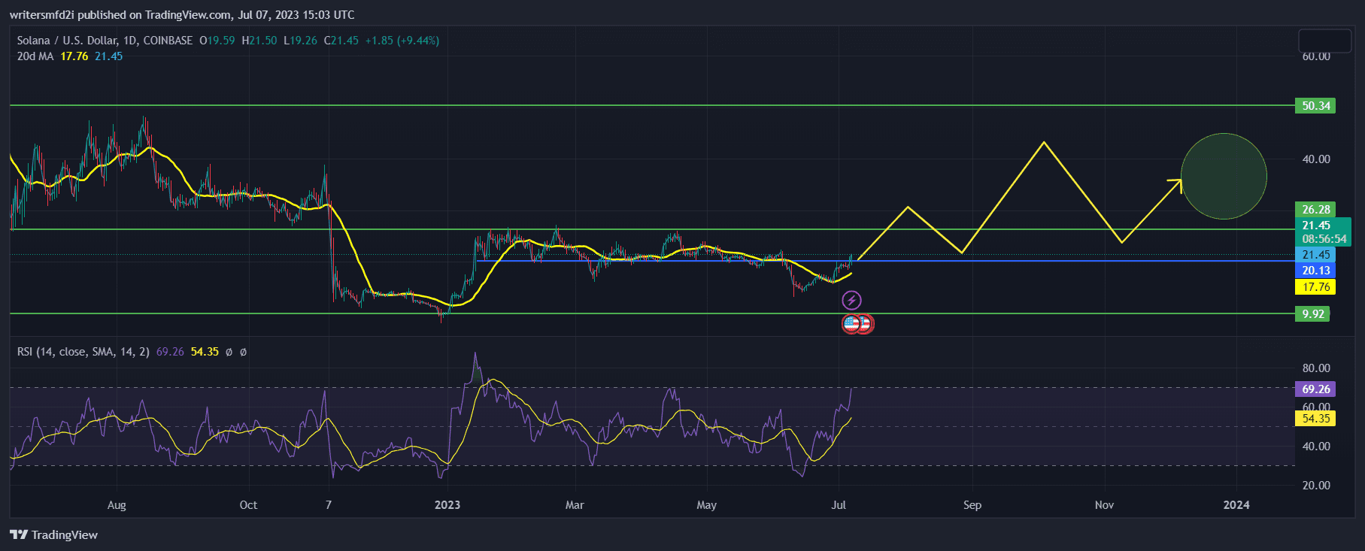1365x551 pixels.
Task: Click the current price 21.45 countdown label
Action: [1323, 232]
